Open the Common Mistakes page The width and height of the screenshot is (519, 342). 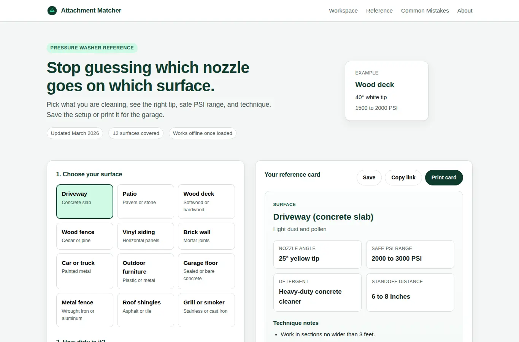pyautogui.click(x=425, y=11)
